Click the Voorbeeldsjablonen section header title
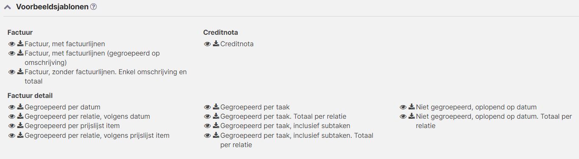This screenshot has height=159, width=579. 52,7
